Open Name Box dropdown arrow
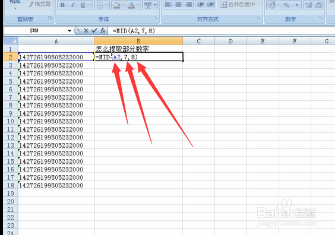Viewport: 335px width, 235px height. 69,31
